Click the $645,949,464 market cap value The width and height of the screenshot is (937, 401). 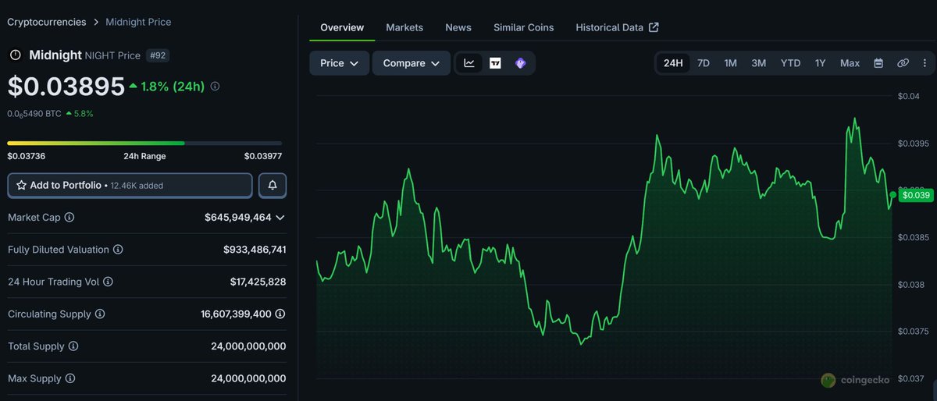[238, 217]
